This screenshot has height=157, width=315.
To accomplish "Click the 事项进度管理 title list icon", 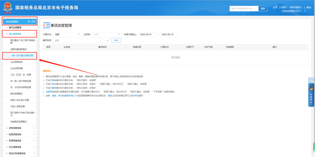I will tap(46, 25).
